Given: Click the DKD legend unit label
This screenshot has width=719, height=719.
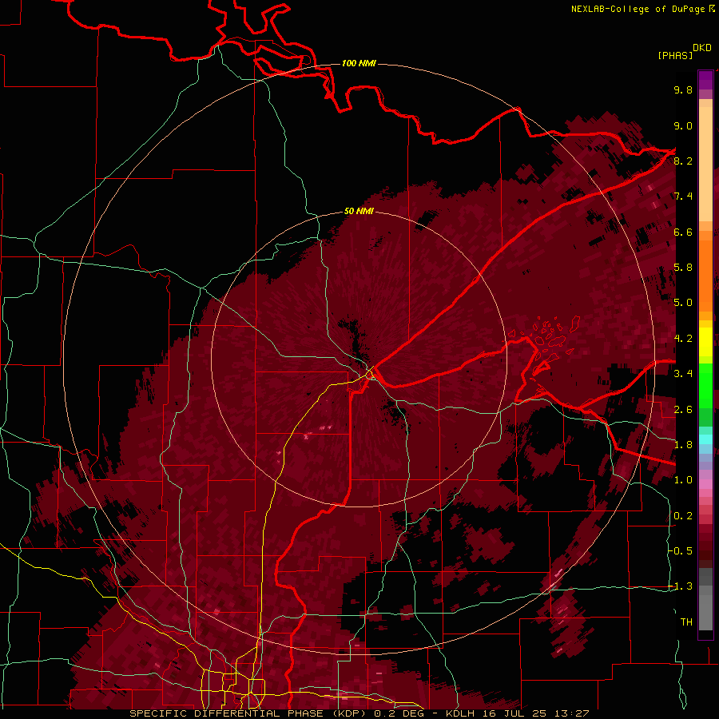Looking at the screenshot, I should coord(702,48).
